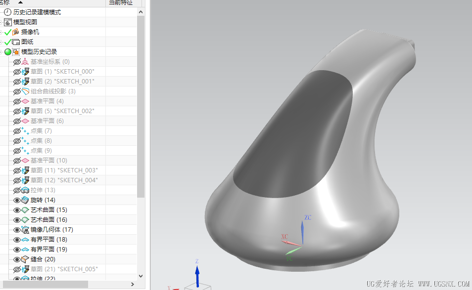
Task: Select feature 草图 (21) "SKETCH_005" text
Action: click(64, 269)
